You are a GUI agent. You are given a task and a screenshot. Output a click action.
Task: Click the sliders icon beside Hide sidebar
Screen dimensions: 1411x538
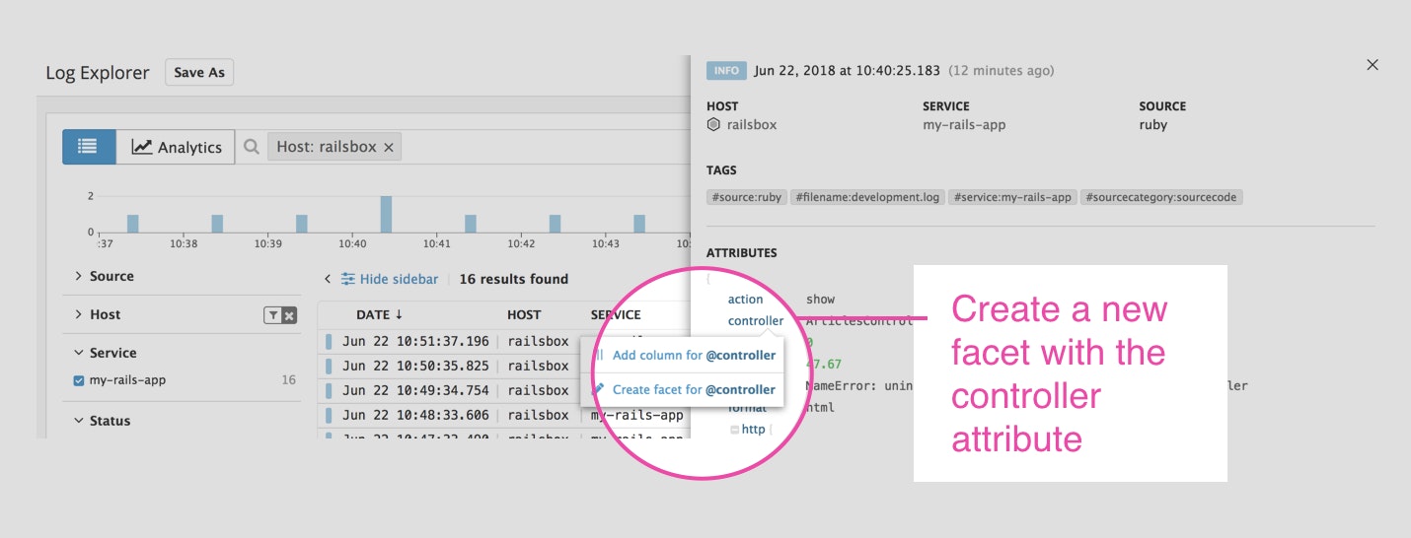click(x=348, y=280)
